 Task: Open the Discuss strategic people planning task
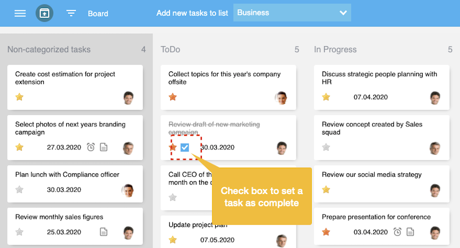click(x=379, y=78)
